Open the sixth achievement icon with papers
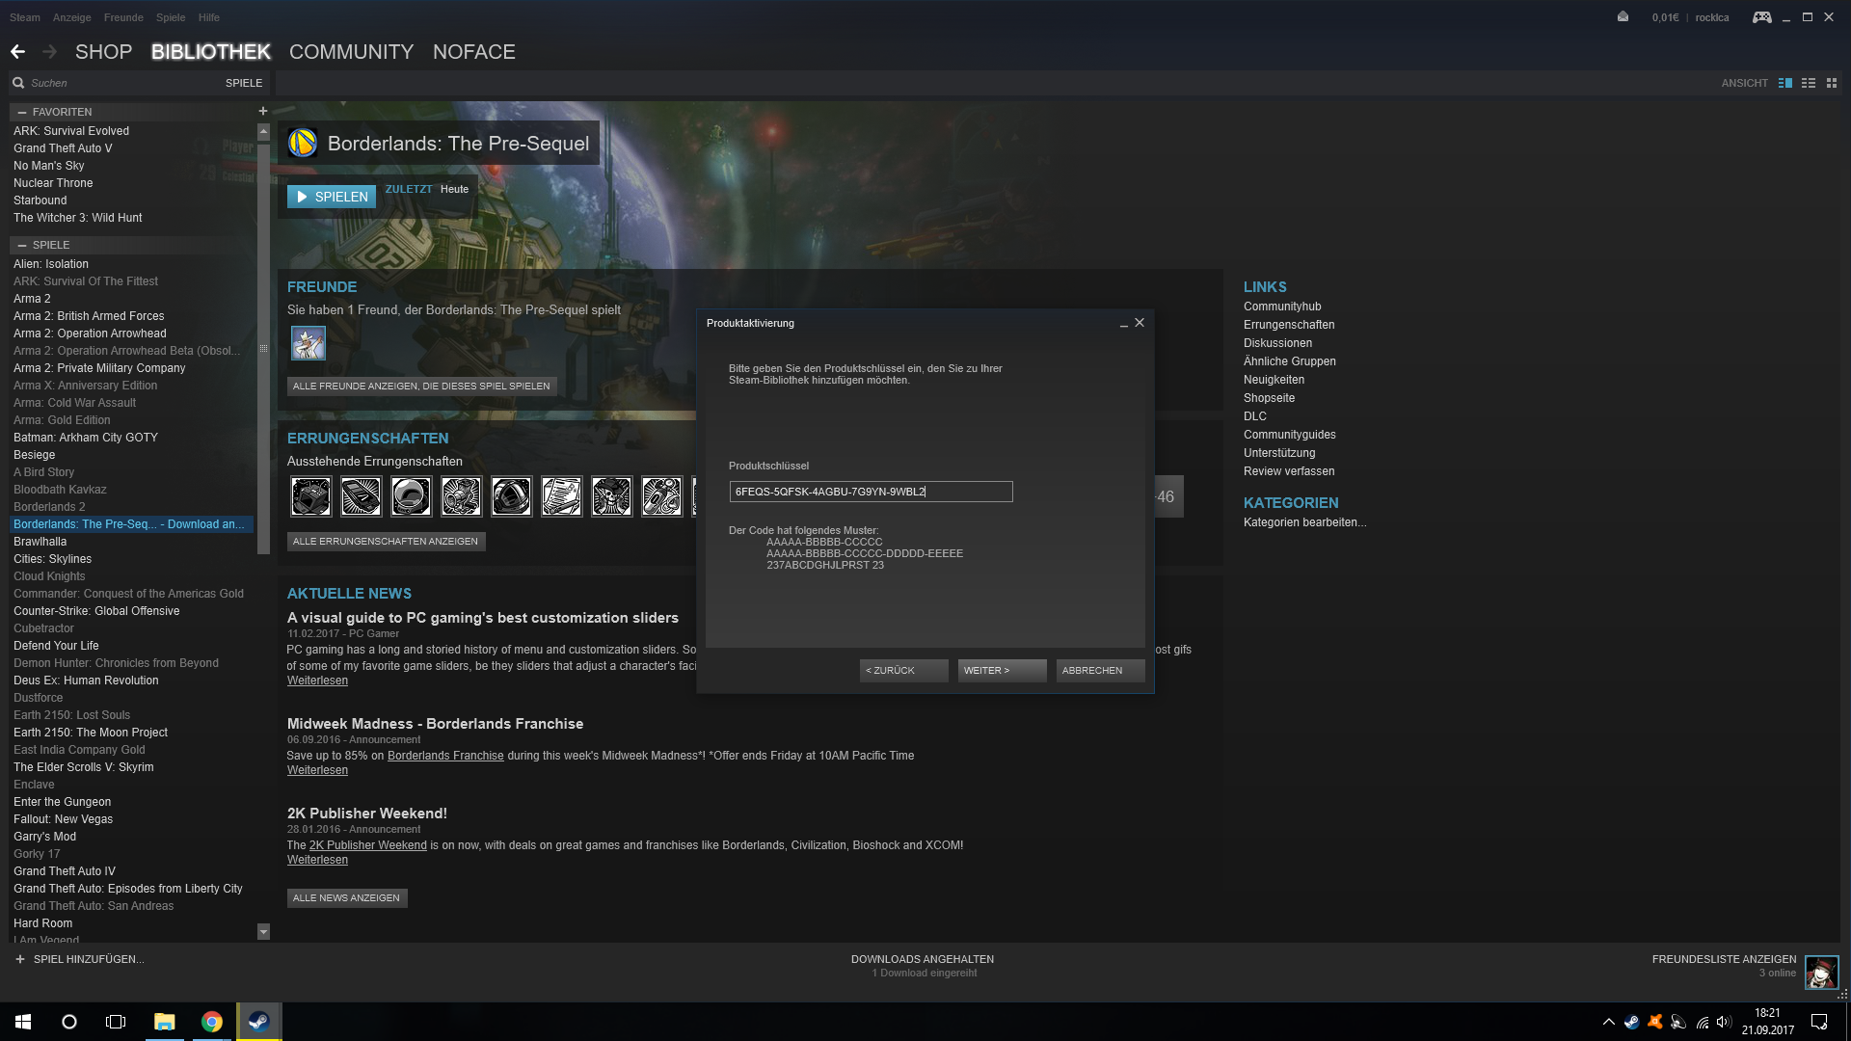 pos(561,496)
